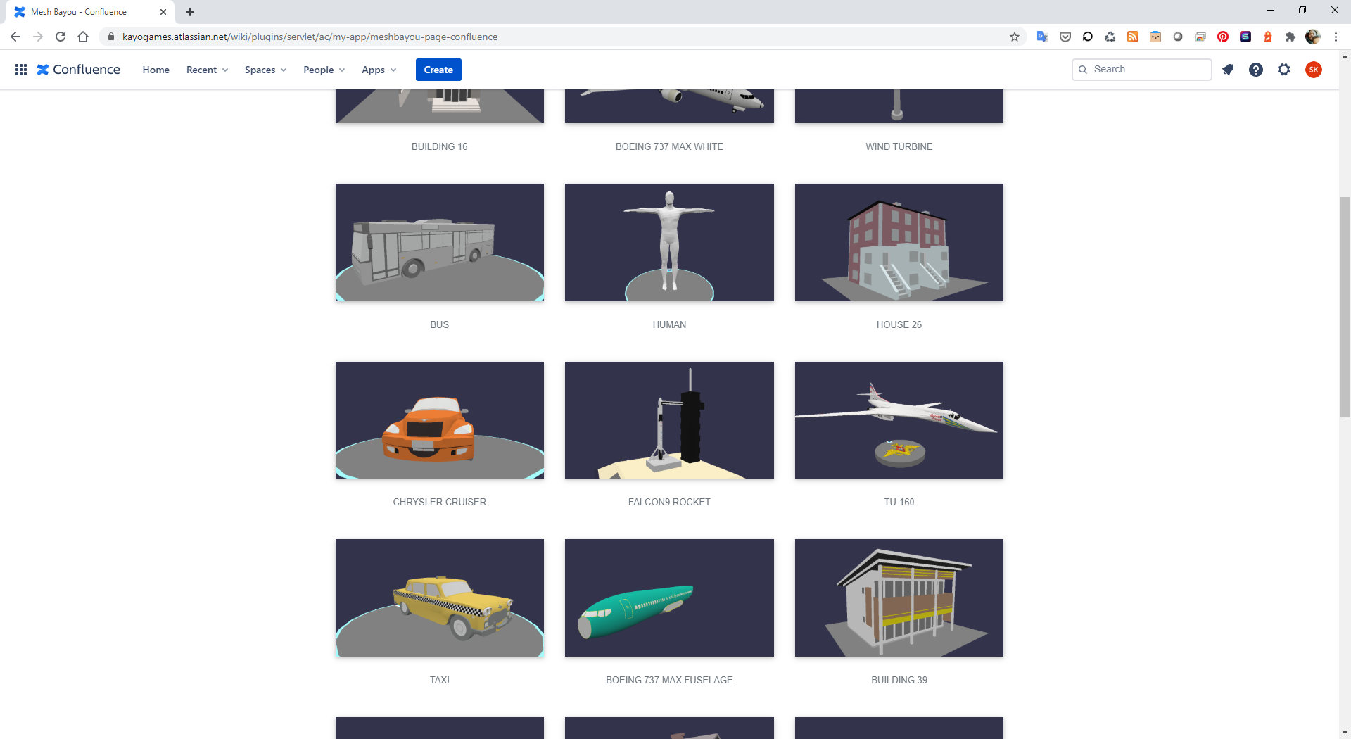
Task: Expand the Apps dropdown menu
Action: [x=379, y=70]
